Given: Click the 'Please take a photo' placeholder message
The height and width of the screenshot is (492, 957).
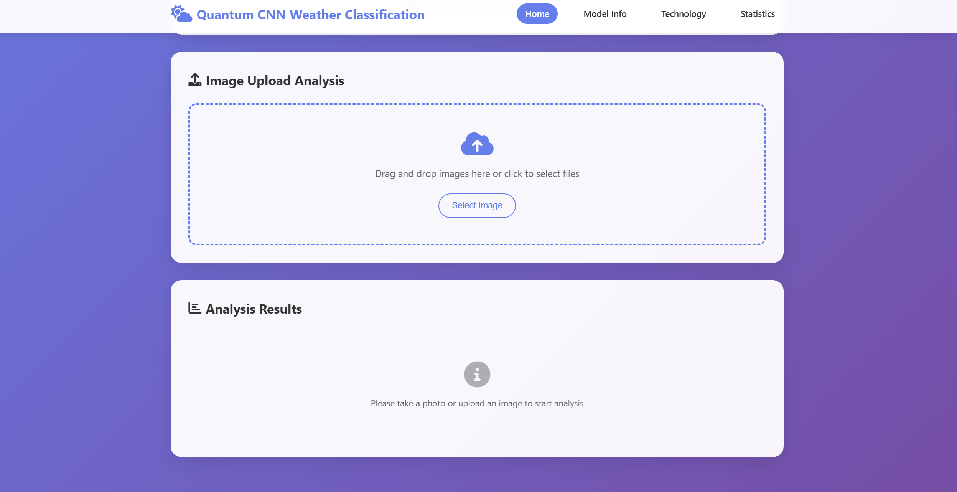Looking at the screenshot, I should click(x=477, y=403).
